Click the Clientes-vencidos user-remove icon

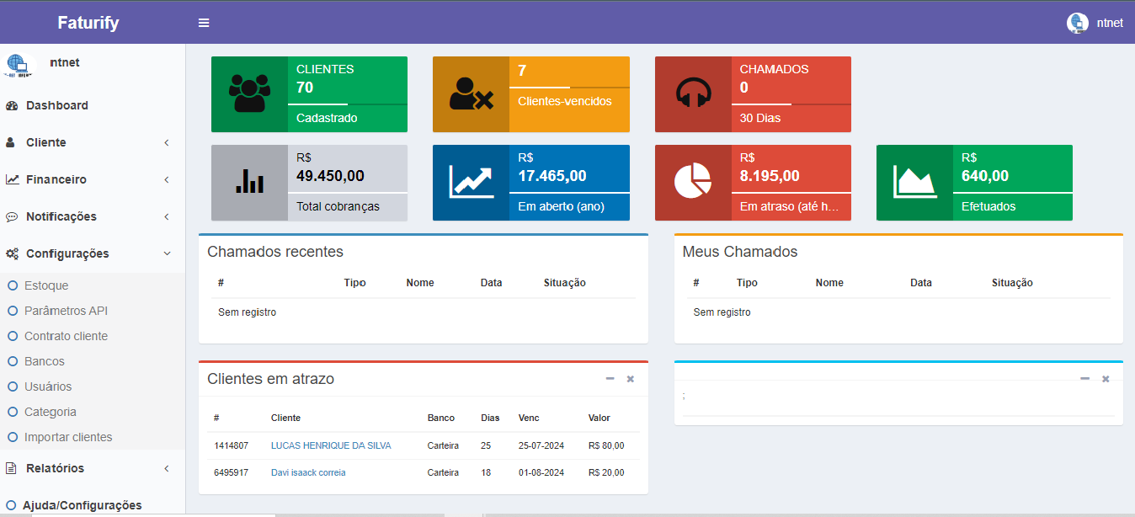(471, 94)
